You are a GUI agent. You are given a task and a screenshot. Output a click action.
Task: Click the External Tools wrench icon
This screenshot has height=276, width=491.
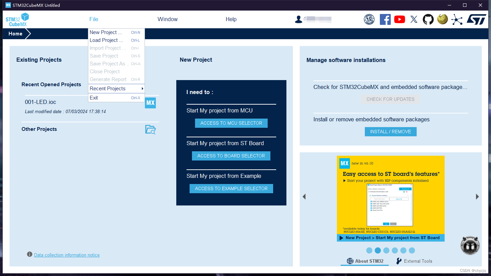(399, 261)
